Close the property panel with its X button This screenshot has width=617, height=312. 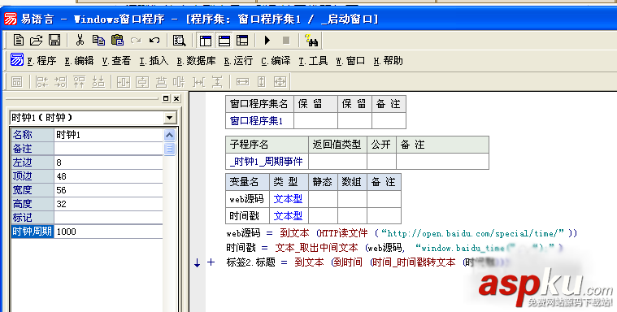coord(176,98)
